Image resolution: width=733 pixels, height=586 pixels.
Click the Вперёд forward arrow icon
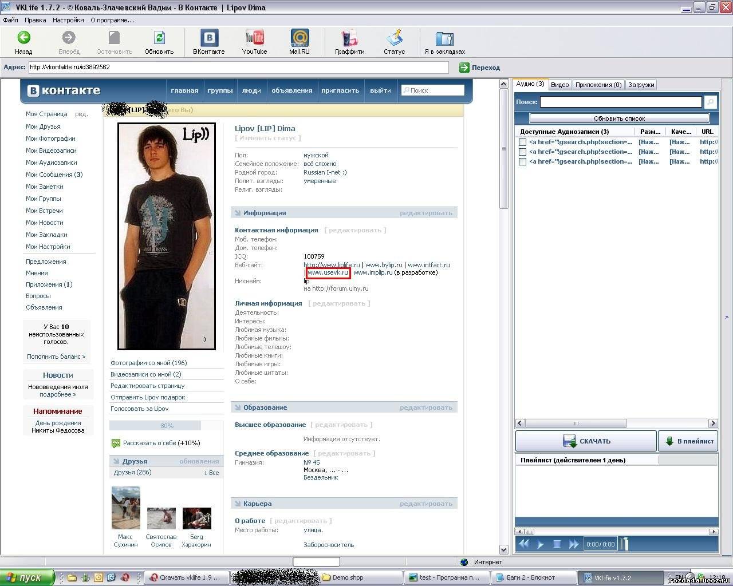(x=69, y=38)
